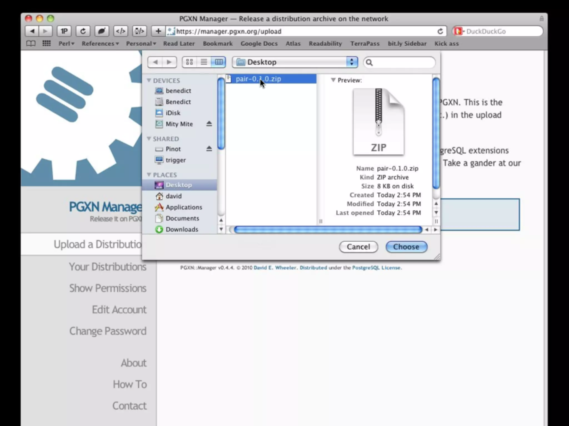Collapse the DEVICES section
Screen dimensions: 569x426
[149, 80]
